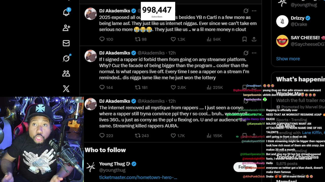Expand 'Show more' in suggested accounts
Viewport: 325px width, 182px height.
pos(288,59)
